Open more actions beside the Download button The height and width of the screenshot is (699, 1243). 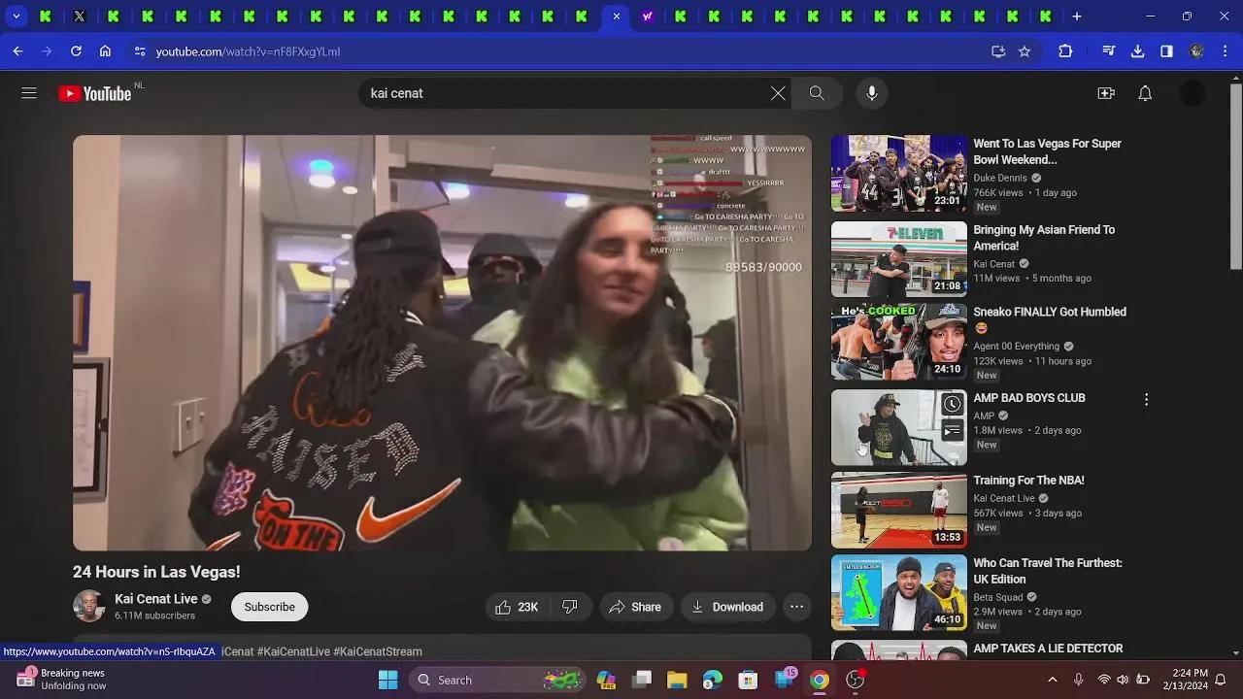796,607
